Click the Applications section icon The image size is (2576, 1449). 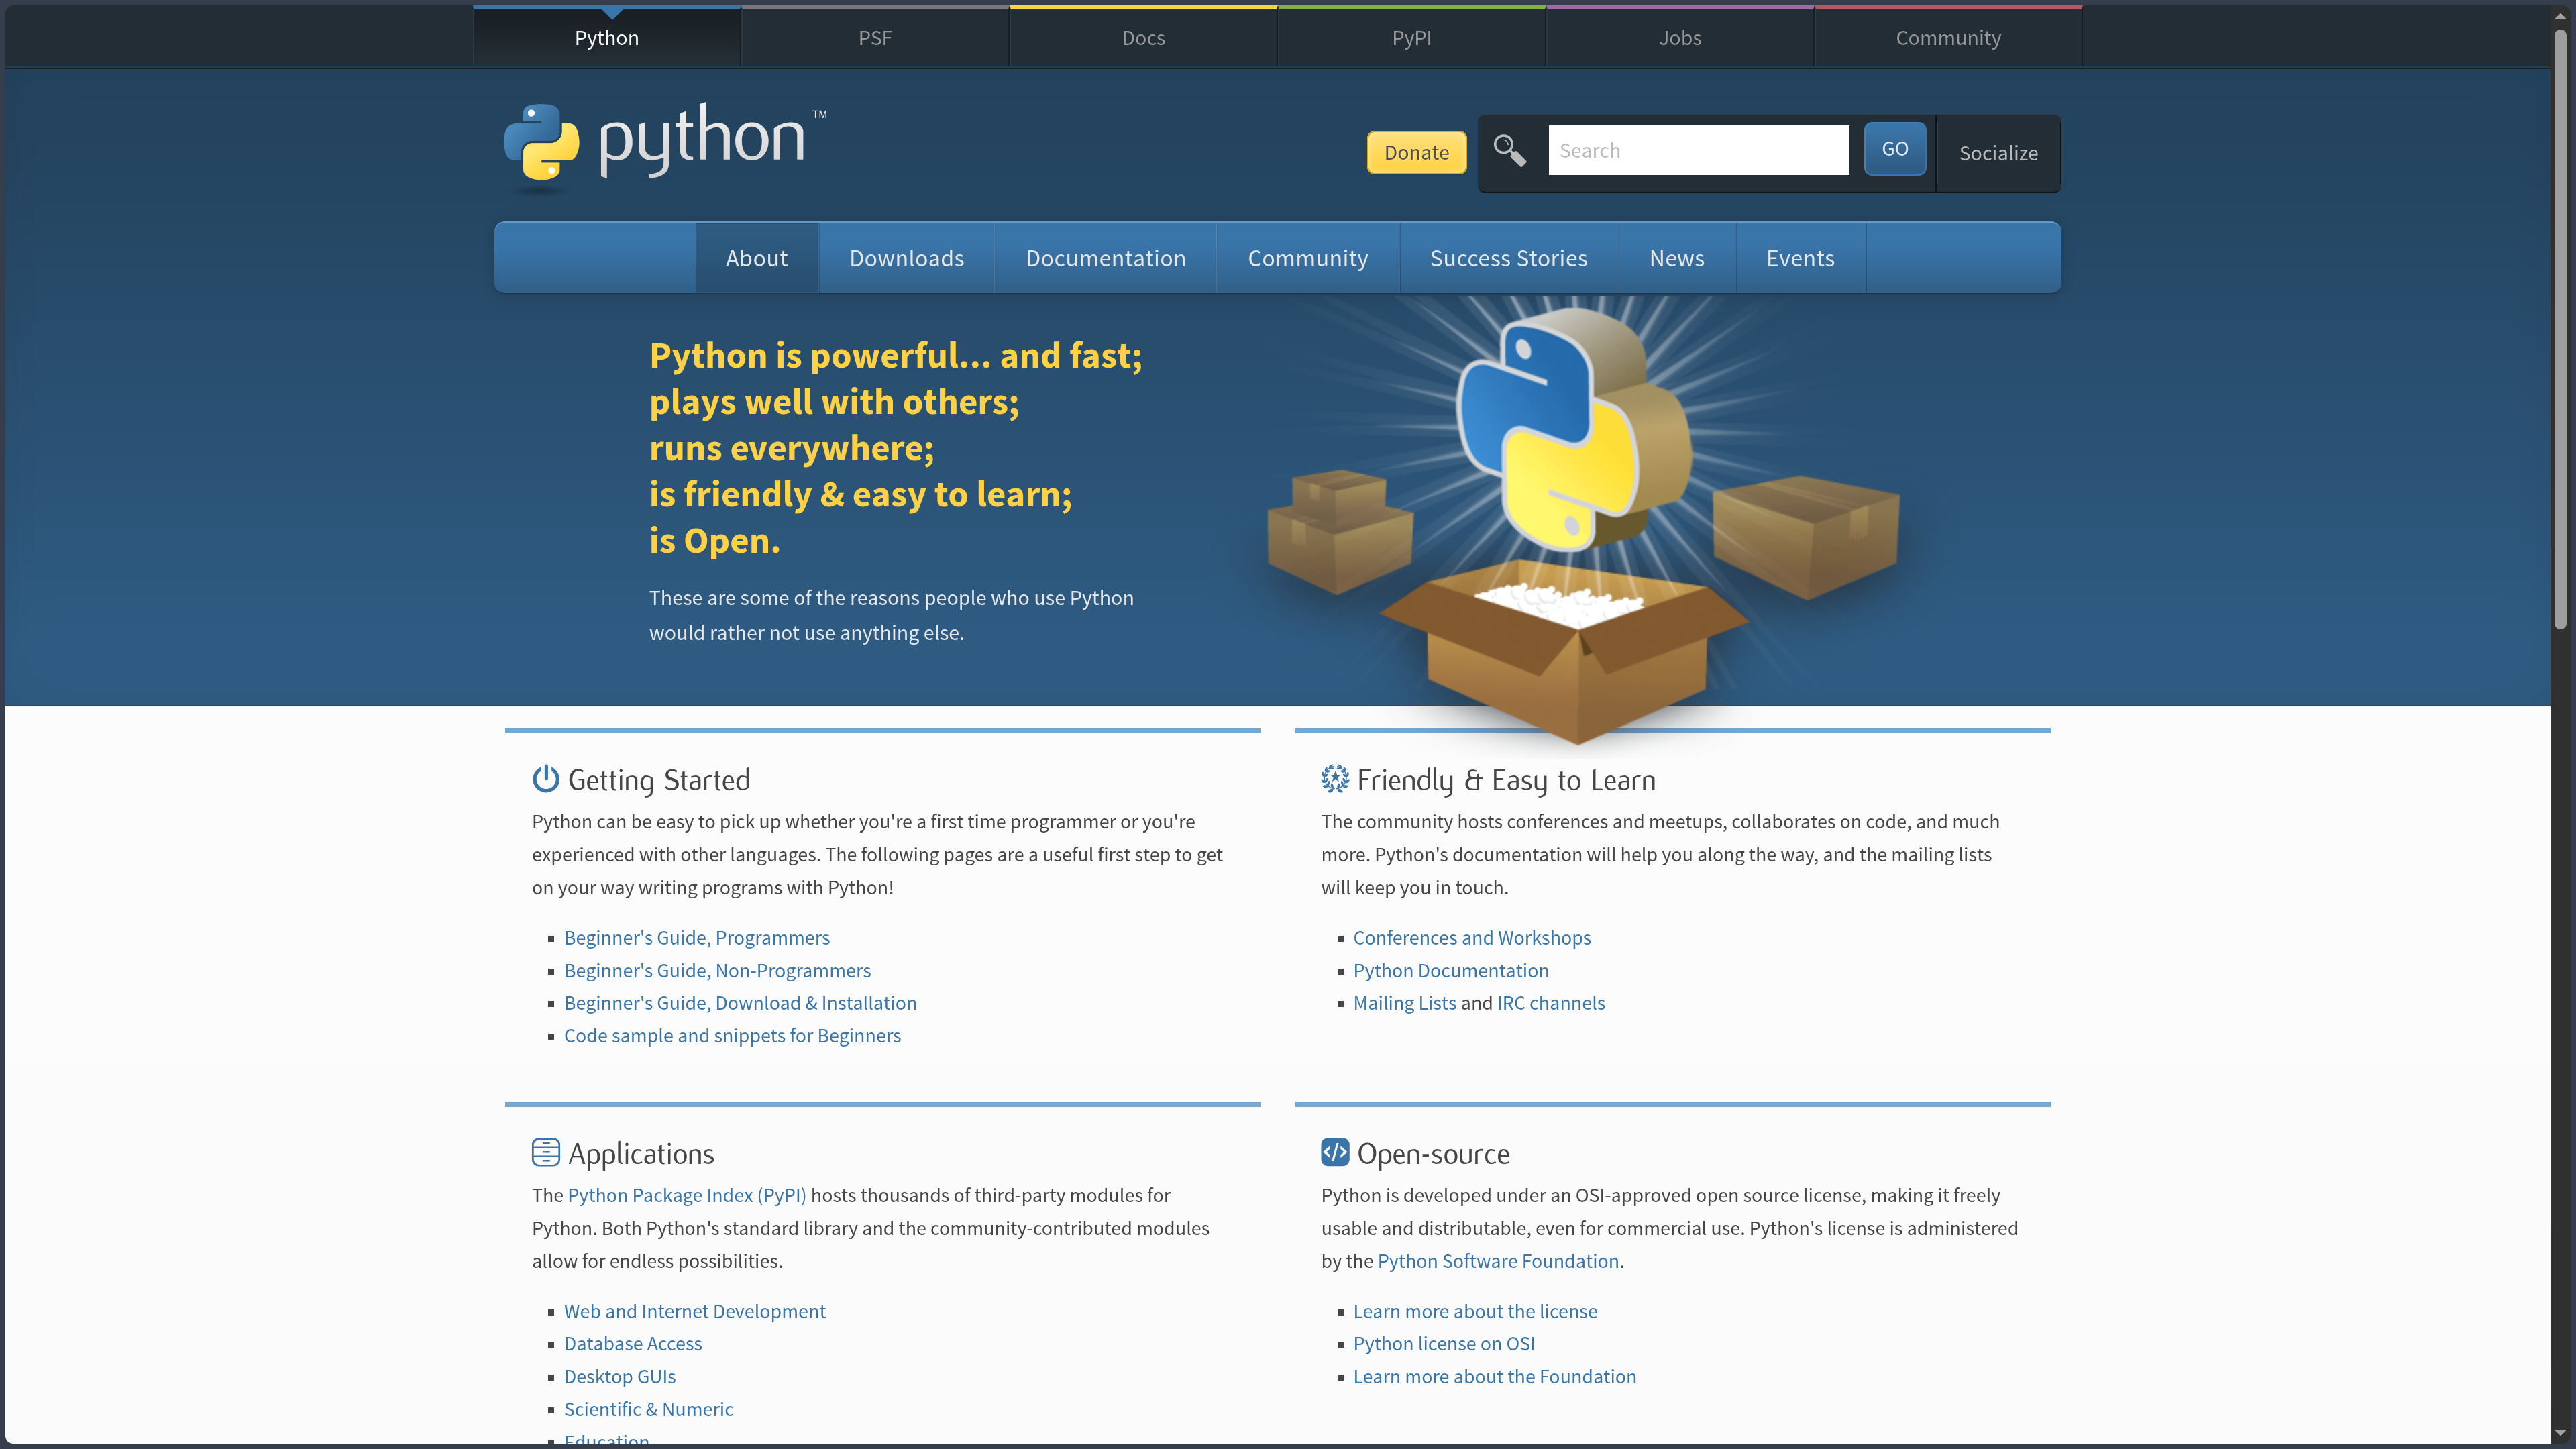tap(545, 1152)
